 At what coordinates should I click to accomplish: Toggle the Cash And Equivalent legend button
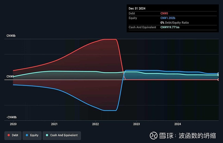pos(62,135)
